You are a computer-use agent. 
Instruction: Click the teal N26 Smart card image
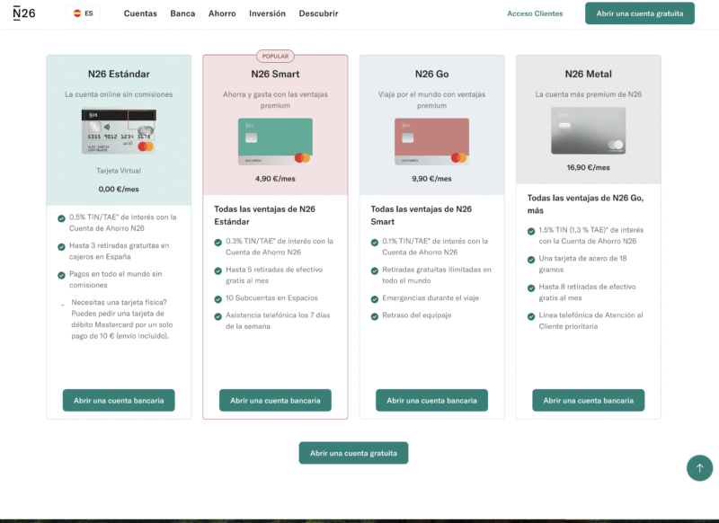click(x=274, y=141)
